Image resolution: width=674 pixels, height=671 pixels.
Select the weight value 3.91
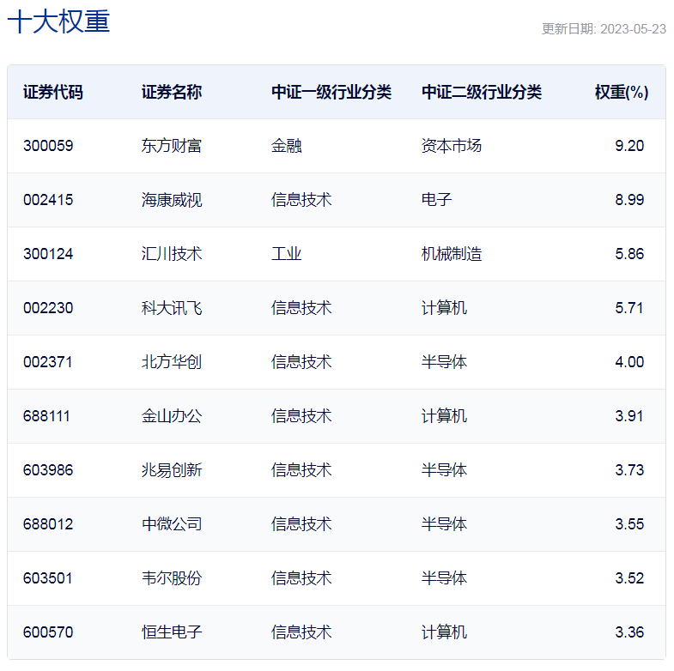click(629, 416)
